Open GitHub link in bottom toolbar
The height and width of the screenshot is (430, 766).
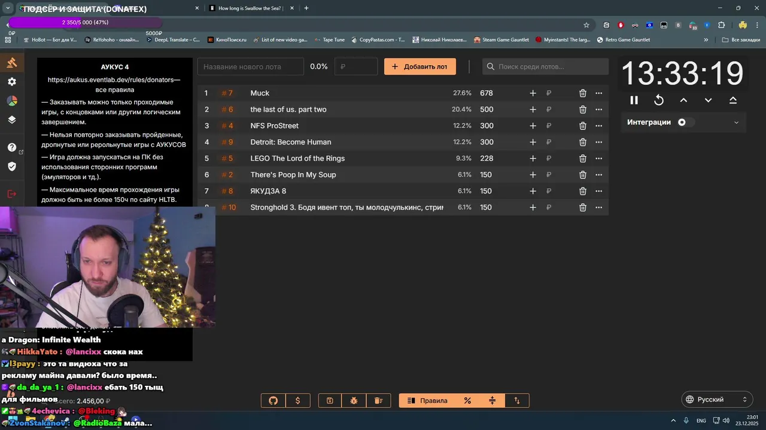coord(273,401)
